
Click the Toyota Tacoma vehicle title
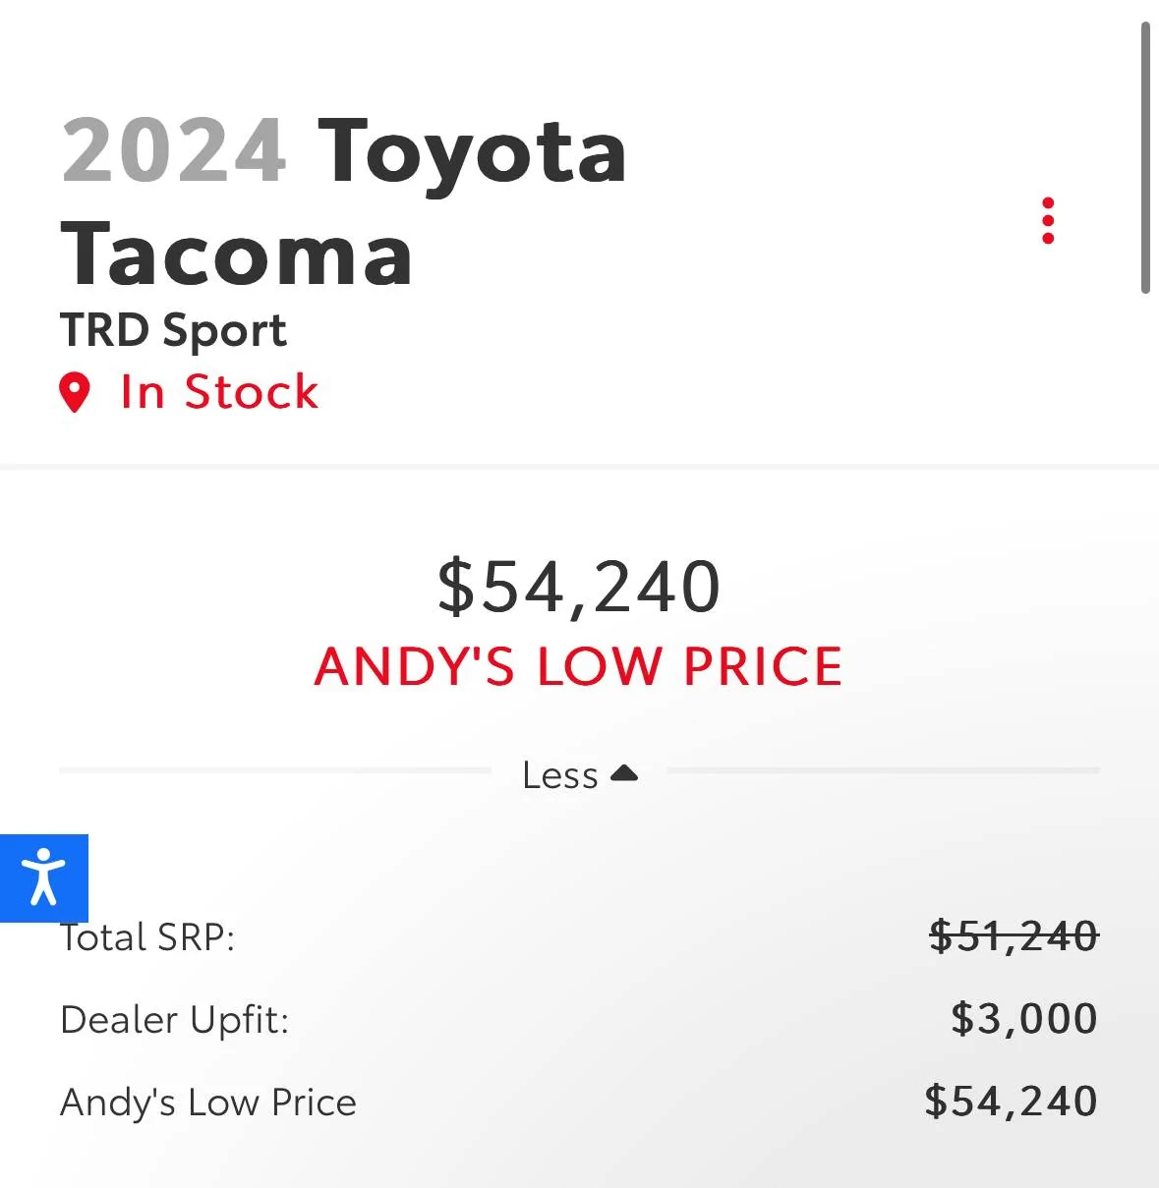[x=344, y=203]
